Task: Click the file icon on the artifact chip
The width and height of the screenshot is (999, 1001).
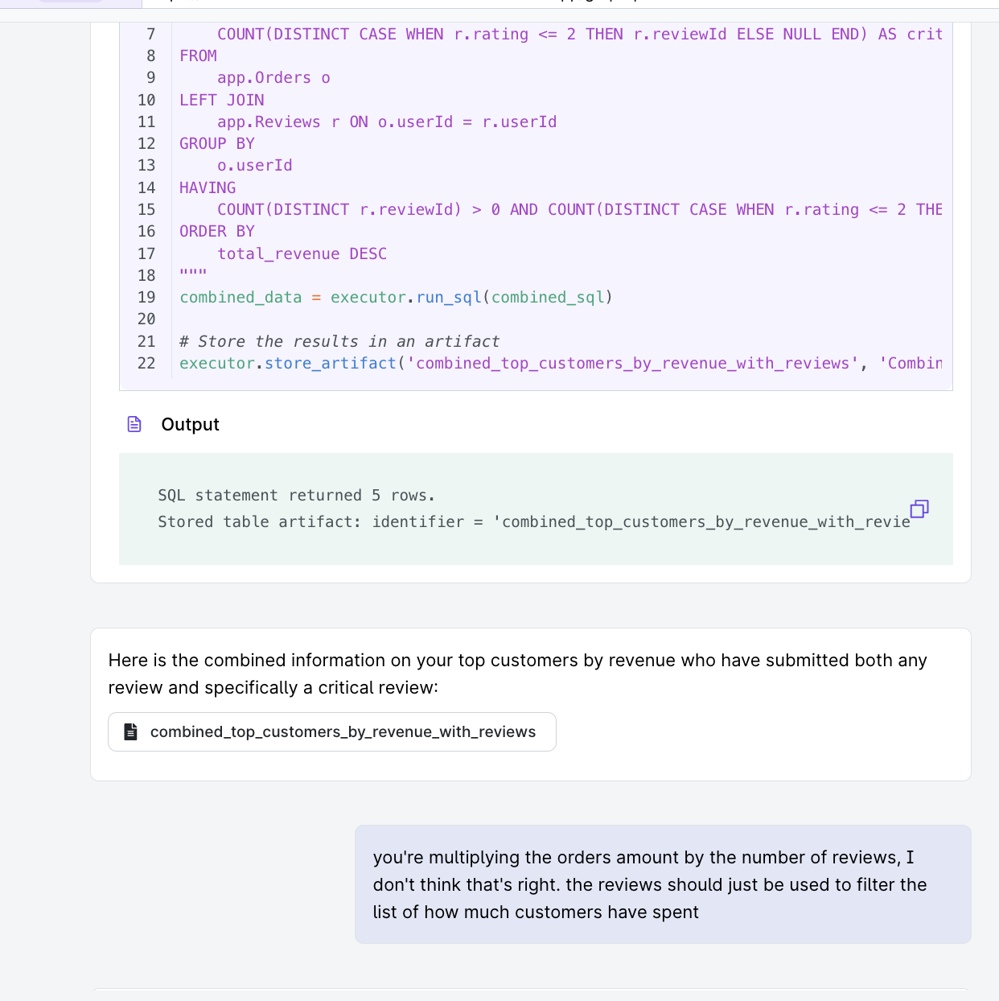Action: [130, 731]
